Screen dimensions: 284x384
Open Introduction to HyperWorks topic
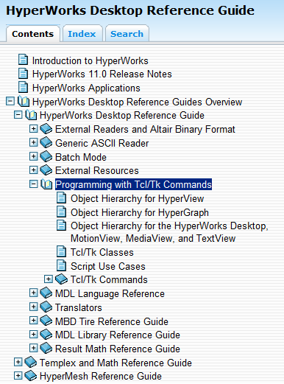[90, 60]
